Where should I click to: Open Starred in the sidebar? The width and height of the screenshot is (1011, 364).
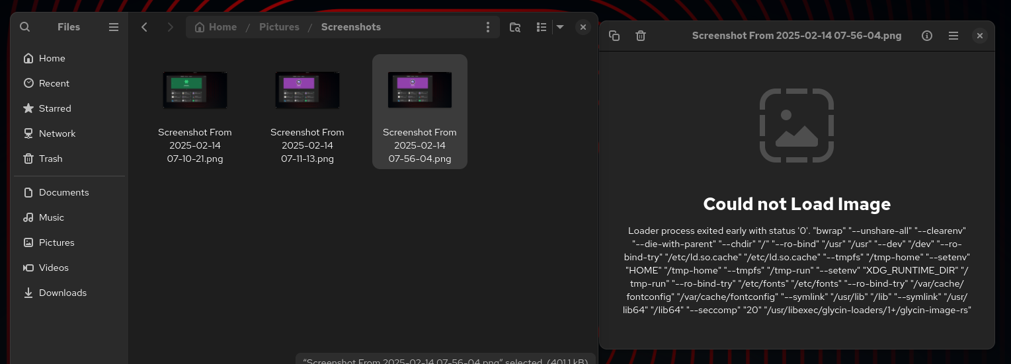[x=70, y=108]
